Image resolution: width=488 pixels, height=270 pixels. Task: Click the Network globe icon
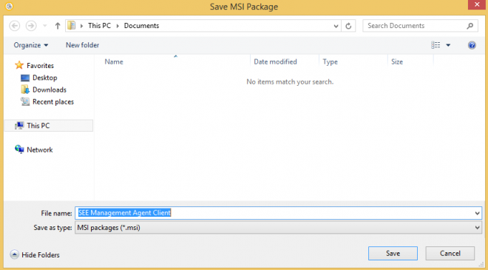(19, 149)
